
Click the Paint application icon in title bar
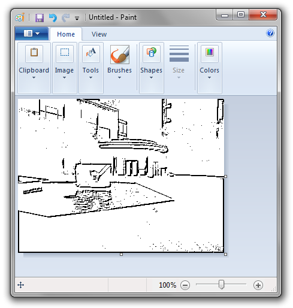tap(20, 17)
